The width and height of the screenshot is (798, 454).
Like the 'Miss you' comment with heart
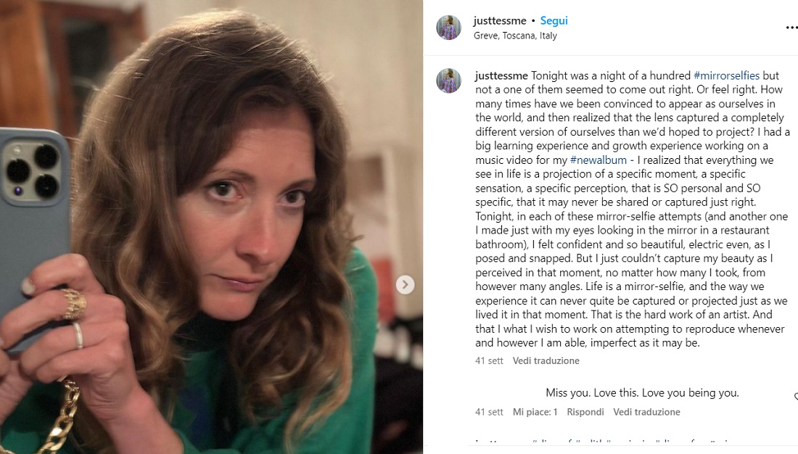click(x=796, y=397)
